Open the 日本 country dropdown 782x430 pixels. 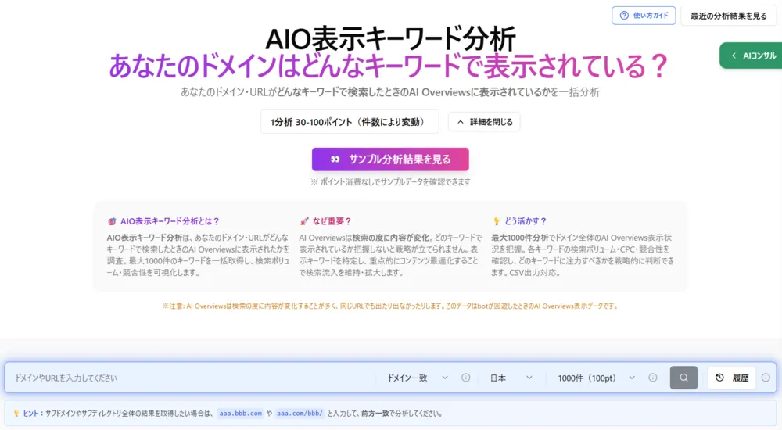[x=511, y=378]
